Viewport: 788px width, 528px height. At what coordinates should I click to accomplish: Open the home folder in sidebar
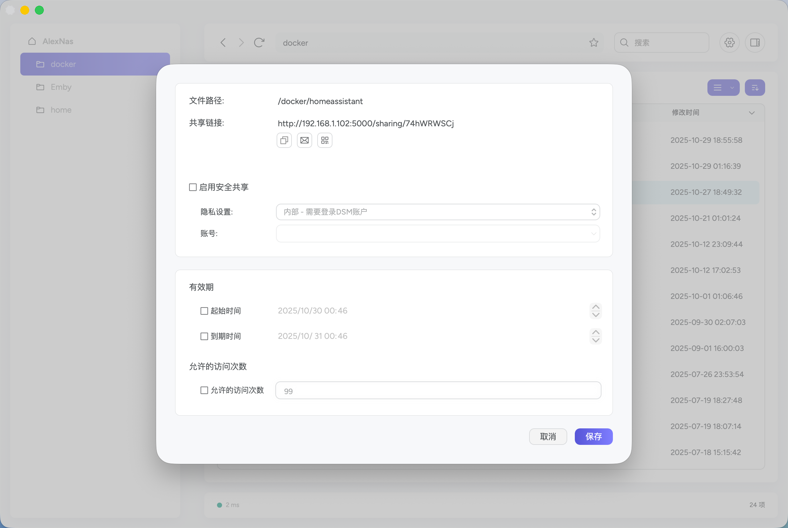pos(61,110)
